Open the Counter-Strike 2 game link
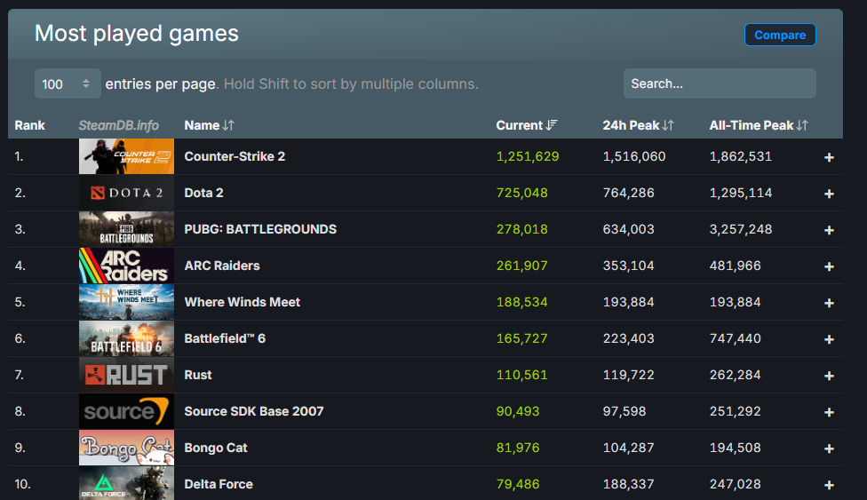Screen dimensions: 867x500 pyautogui.click(x=235, y=156)
